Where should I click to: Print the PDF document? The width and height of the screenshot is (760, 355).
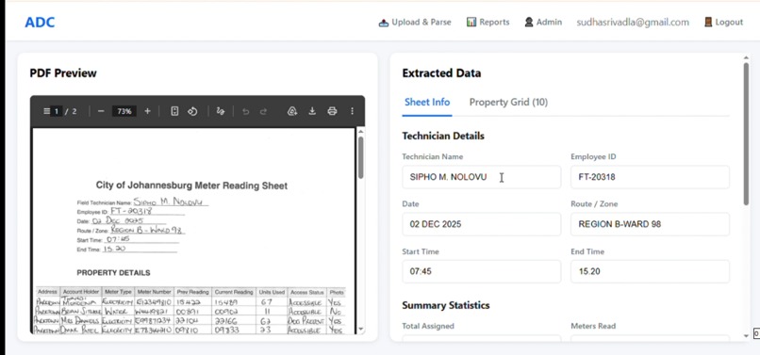click(332, 111)
